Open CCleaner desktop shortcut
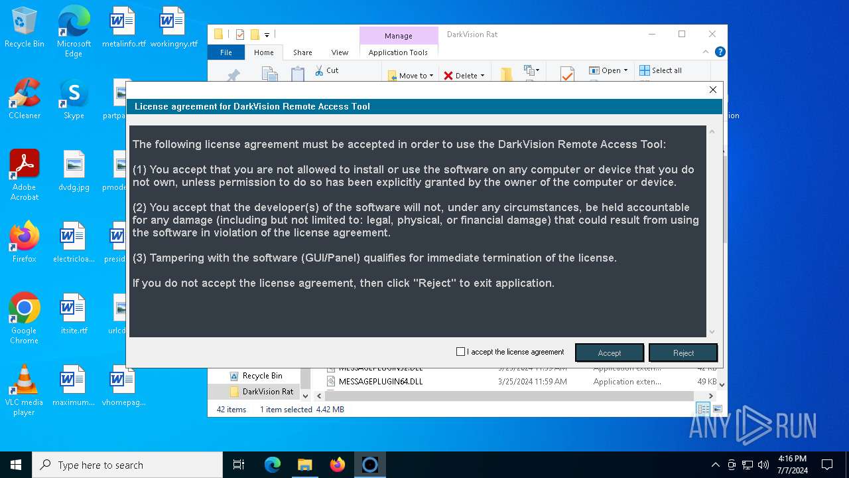This screenshot has height=478, width=849. pyautogui.click(x=25, y=99)
